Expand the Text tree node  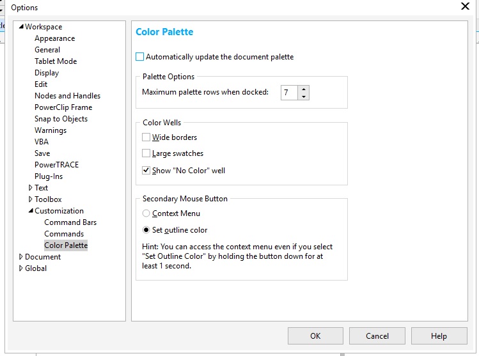point(31,188)
